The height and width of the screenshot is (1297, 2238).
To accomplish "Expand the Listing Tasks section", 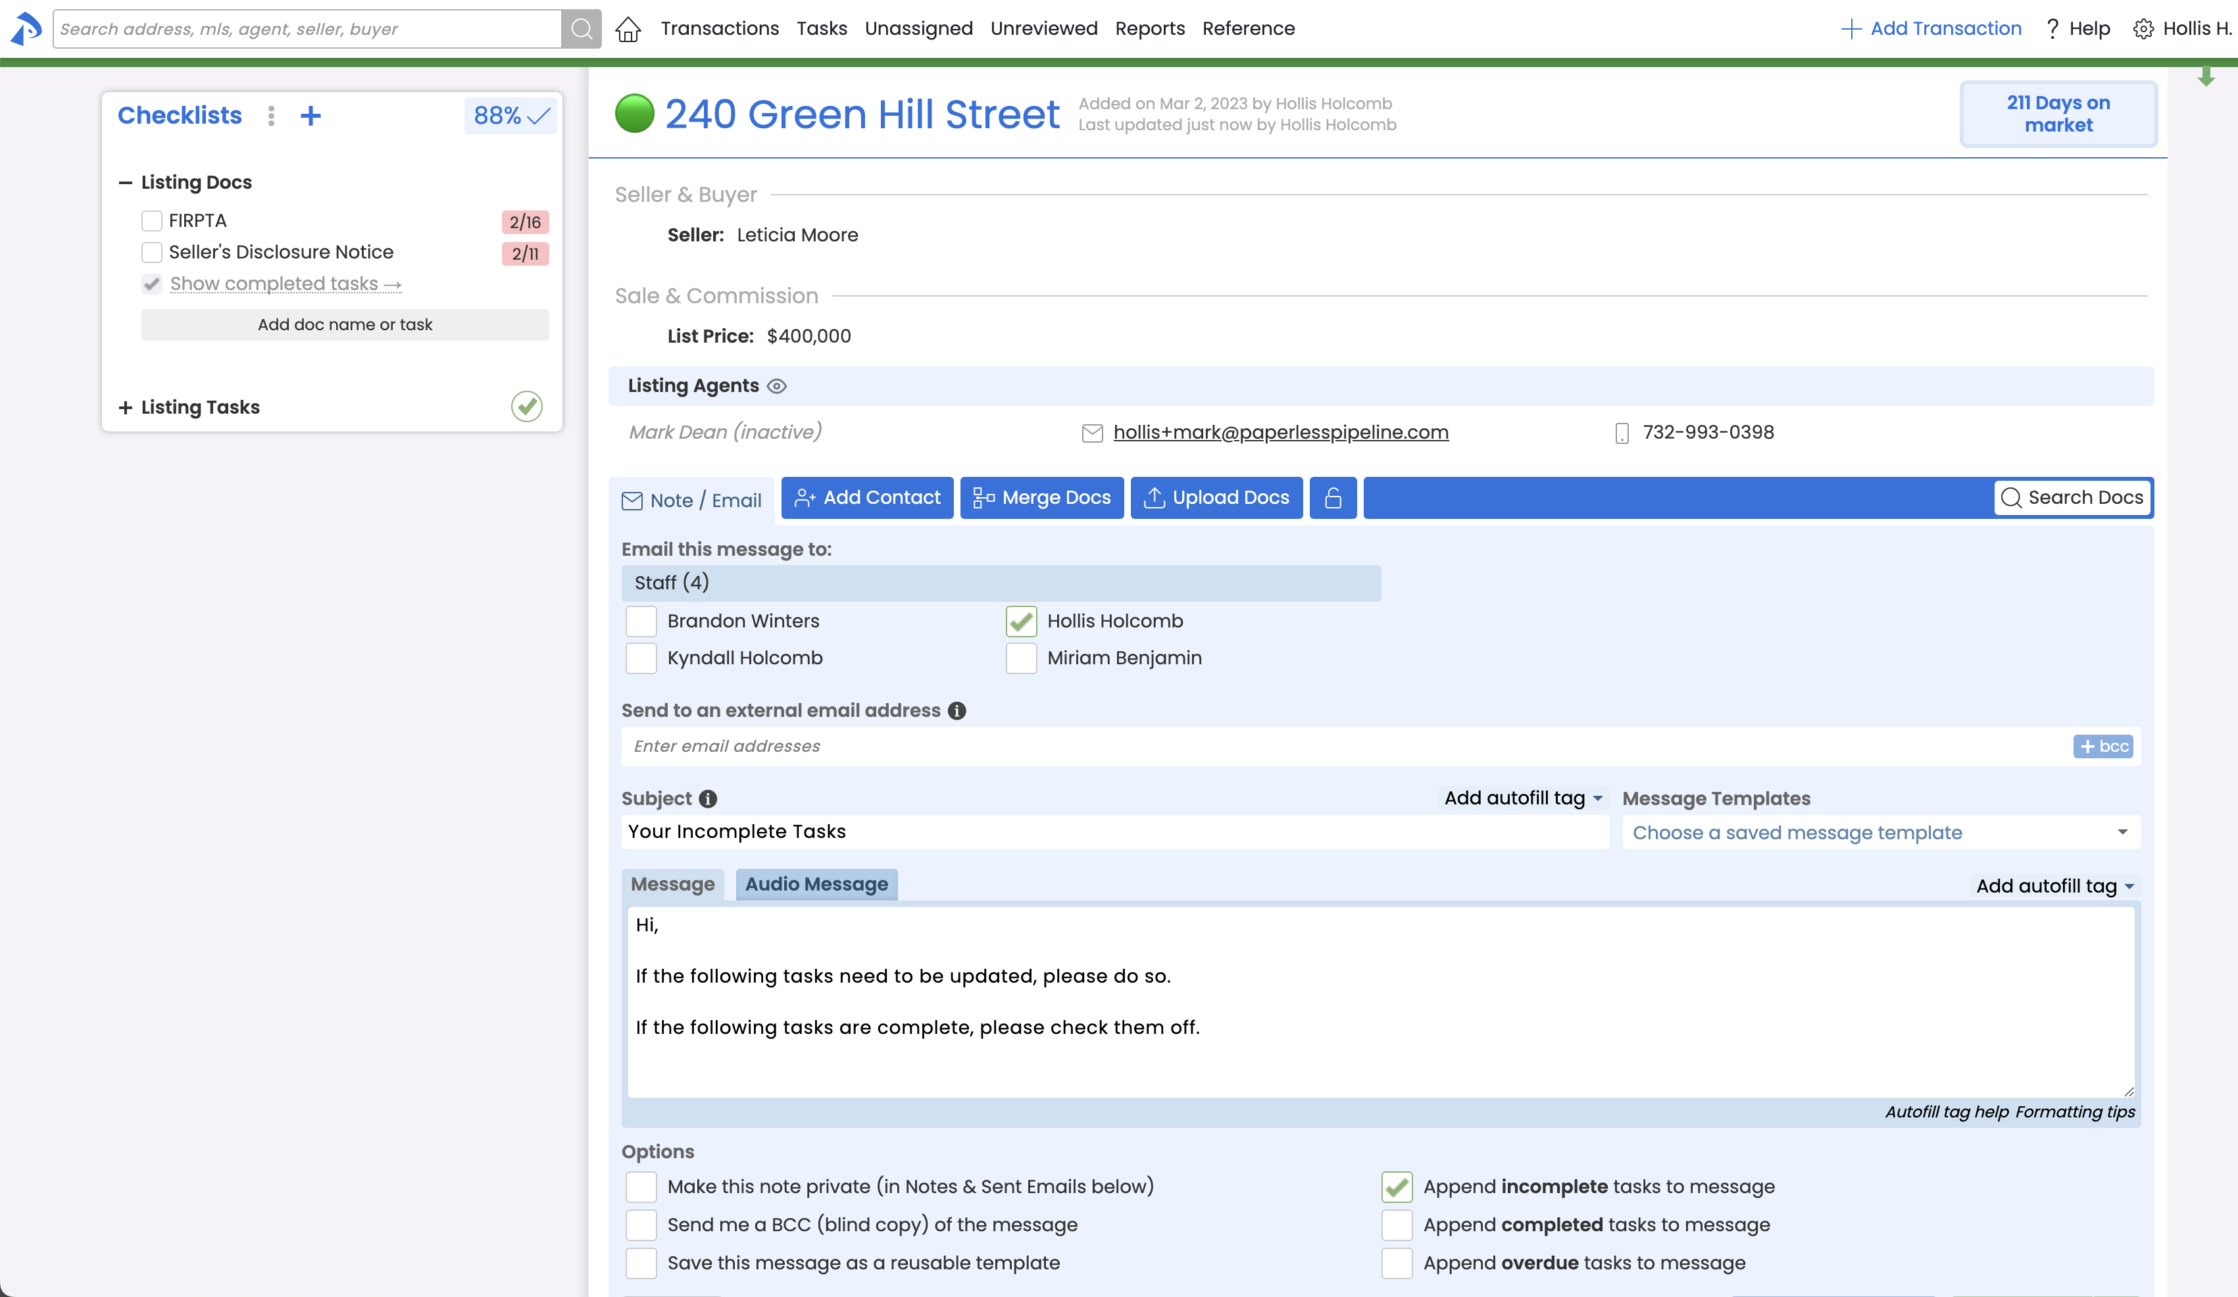I will [125, 408].
